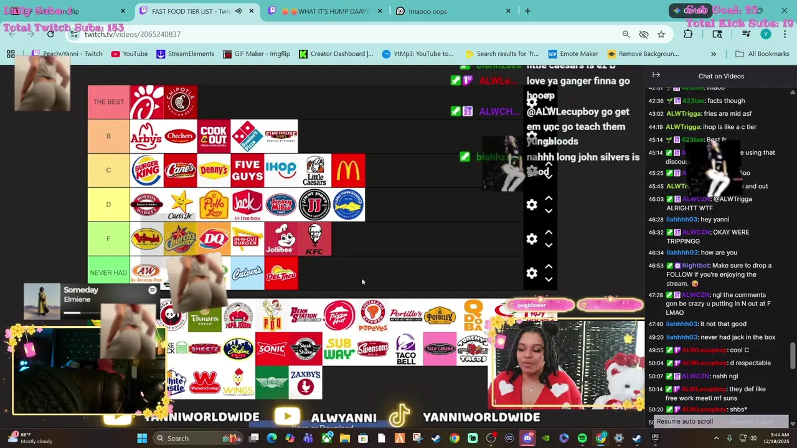Go back using the browser back arrow
The width and height of the screenshot is (797, 448).
click(12, 34)
